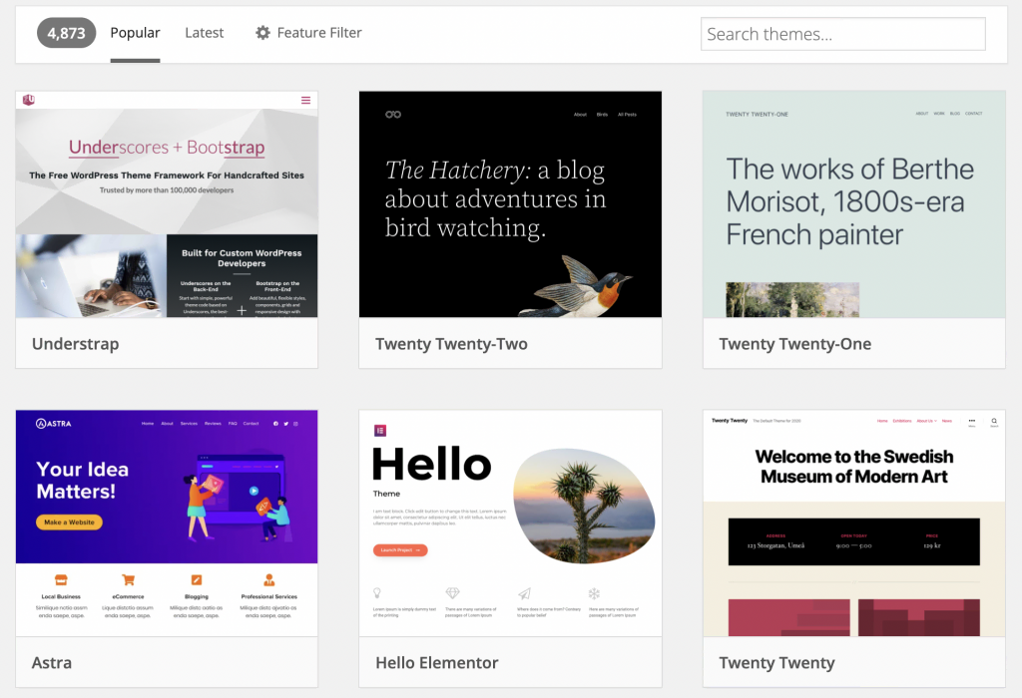The image size is (1022, 698).
Task: Click the Astra logo in theme preview
Action: click(x=53, y=424)
